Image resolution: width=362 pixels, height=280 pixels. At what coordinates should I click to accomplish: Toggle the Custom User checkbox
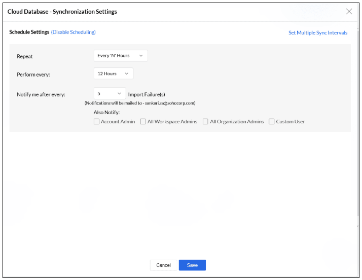tap(272, 122)
